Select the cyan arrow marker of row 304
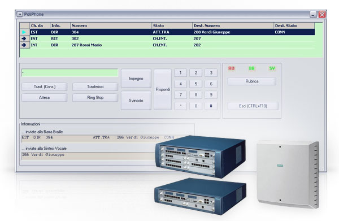 pyautogui.click(x=24, y=32)
